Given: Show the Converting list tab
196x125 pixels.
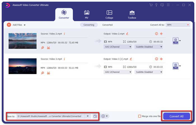Looking at the screenshot, I should 89,25.
